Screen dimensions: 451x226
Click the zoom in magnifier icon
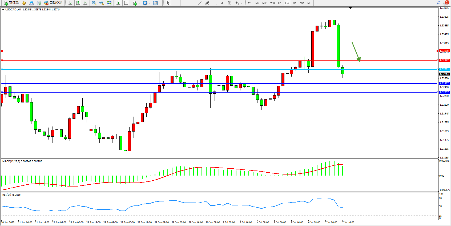[x=94, y=3]
